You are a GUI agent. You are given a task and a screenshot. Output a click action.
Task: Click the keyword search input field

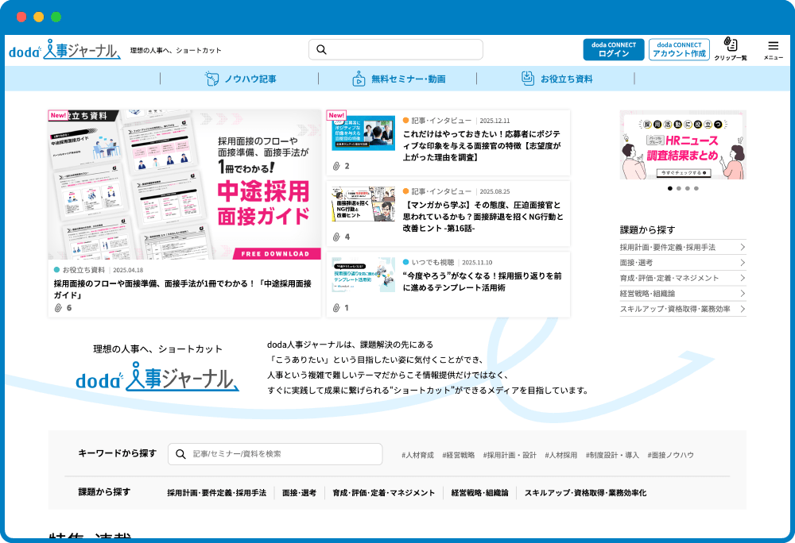[275, 454]
